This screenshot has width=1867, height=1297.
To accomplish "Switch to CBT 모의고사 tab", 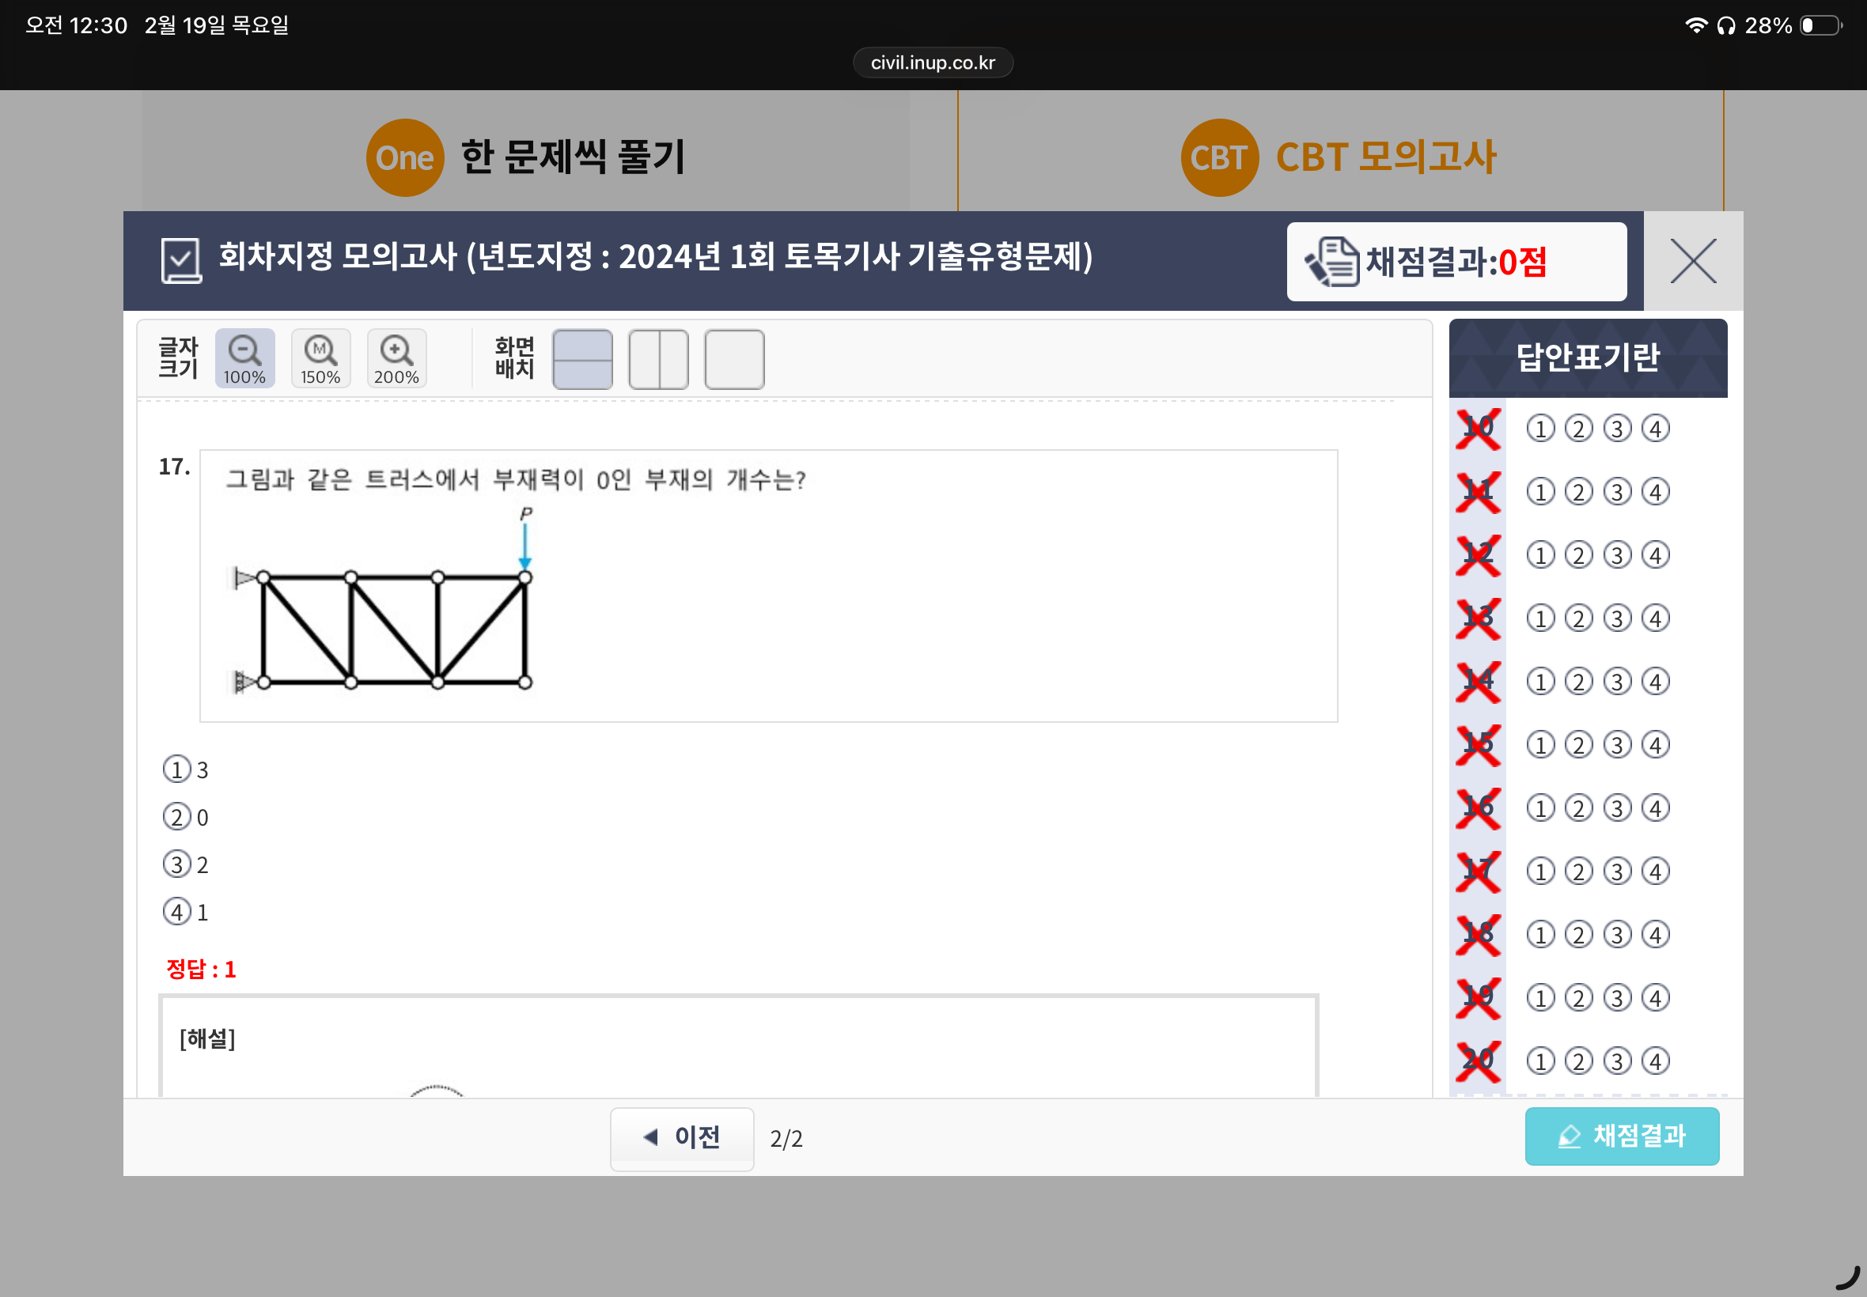I will (1339, 157).
